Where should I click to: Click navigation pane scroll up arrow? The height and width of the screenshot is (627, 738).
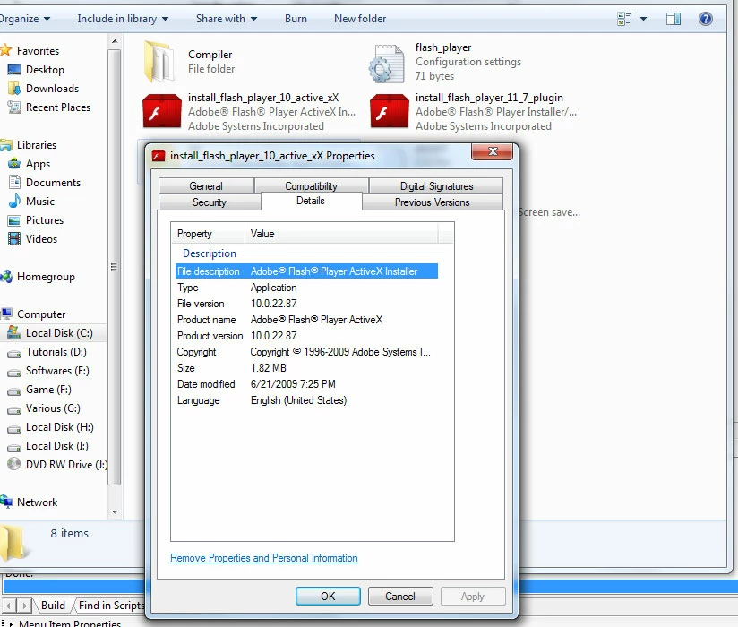(115, 41)
